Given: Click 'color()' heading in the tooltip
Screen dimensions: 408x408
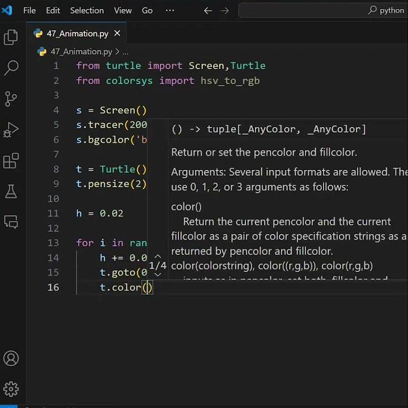Looking at the screenshot, I should tap(186, 207).
